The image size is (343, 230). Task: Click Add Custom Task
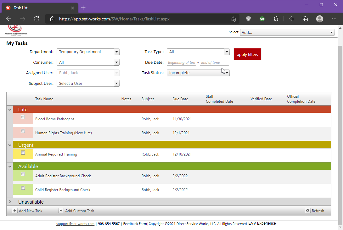pos(76,211)
